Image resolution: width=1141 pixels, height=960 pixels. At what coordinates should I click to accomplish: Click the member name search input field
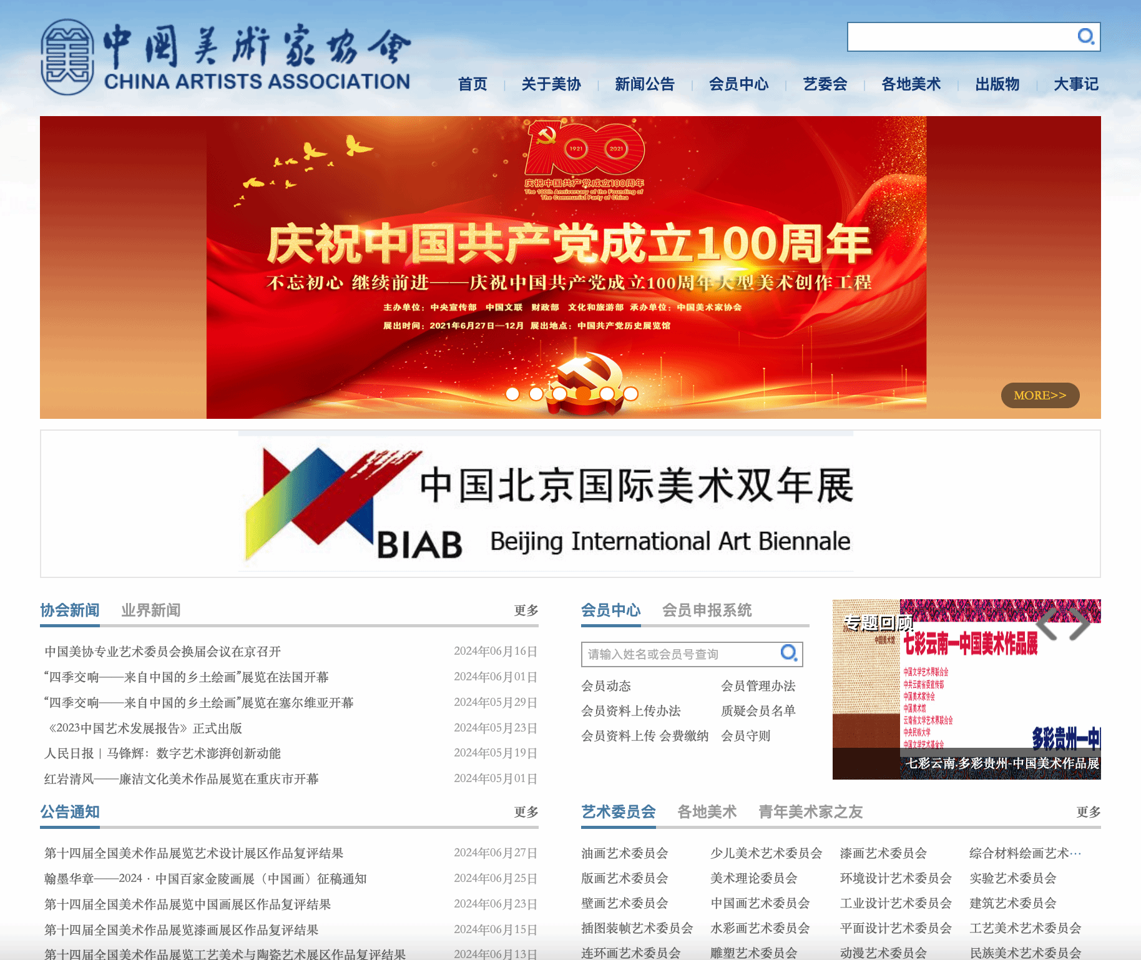680,654
